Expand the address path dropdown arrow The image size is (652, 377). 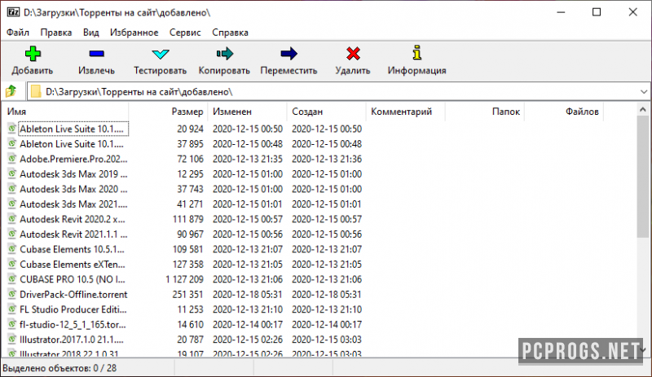pyautogui.click(x=644, y=91)
